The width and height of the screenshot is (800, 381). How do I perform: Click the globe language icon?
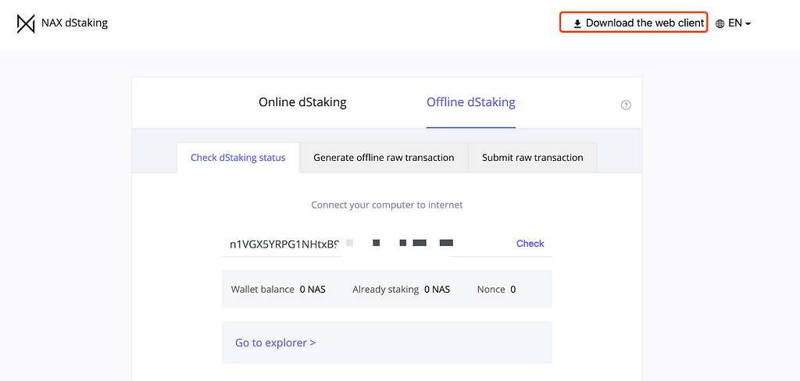(720, 23)
